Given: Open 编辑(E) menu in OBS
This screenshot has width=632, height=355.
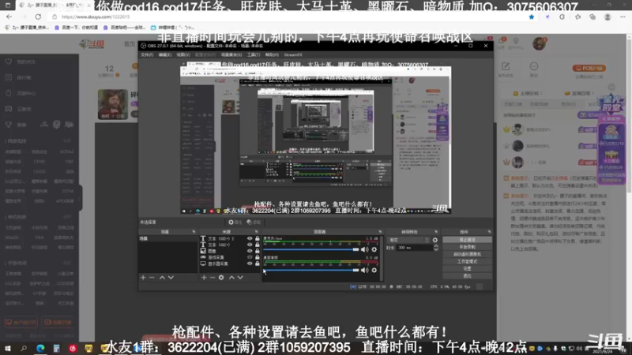Looking at the screenshot, I should (165, 54).
